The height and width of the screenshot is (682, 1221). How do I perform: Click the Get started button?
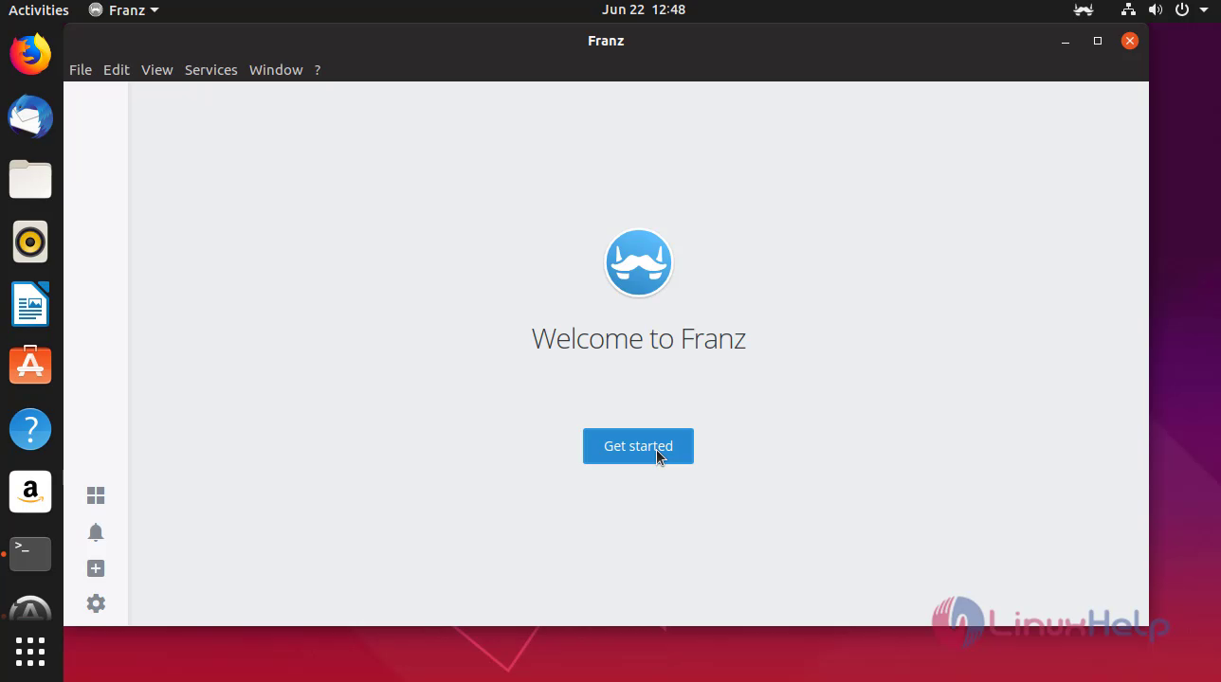[638, 446]
